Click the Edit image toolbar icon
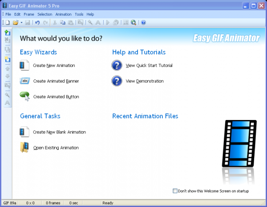 [x=81, y=22]
